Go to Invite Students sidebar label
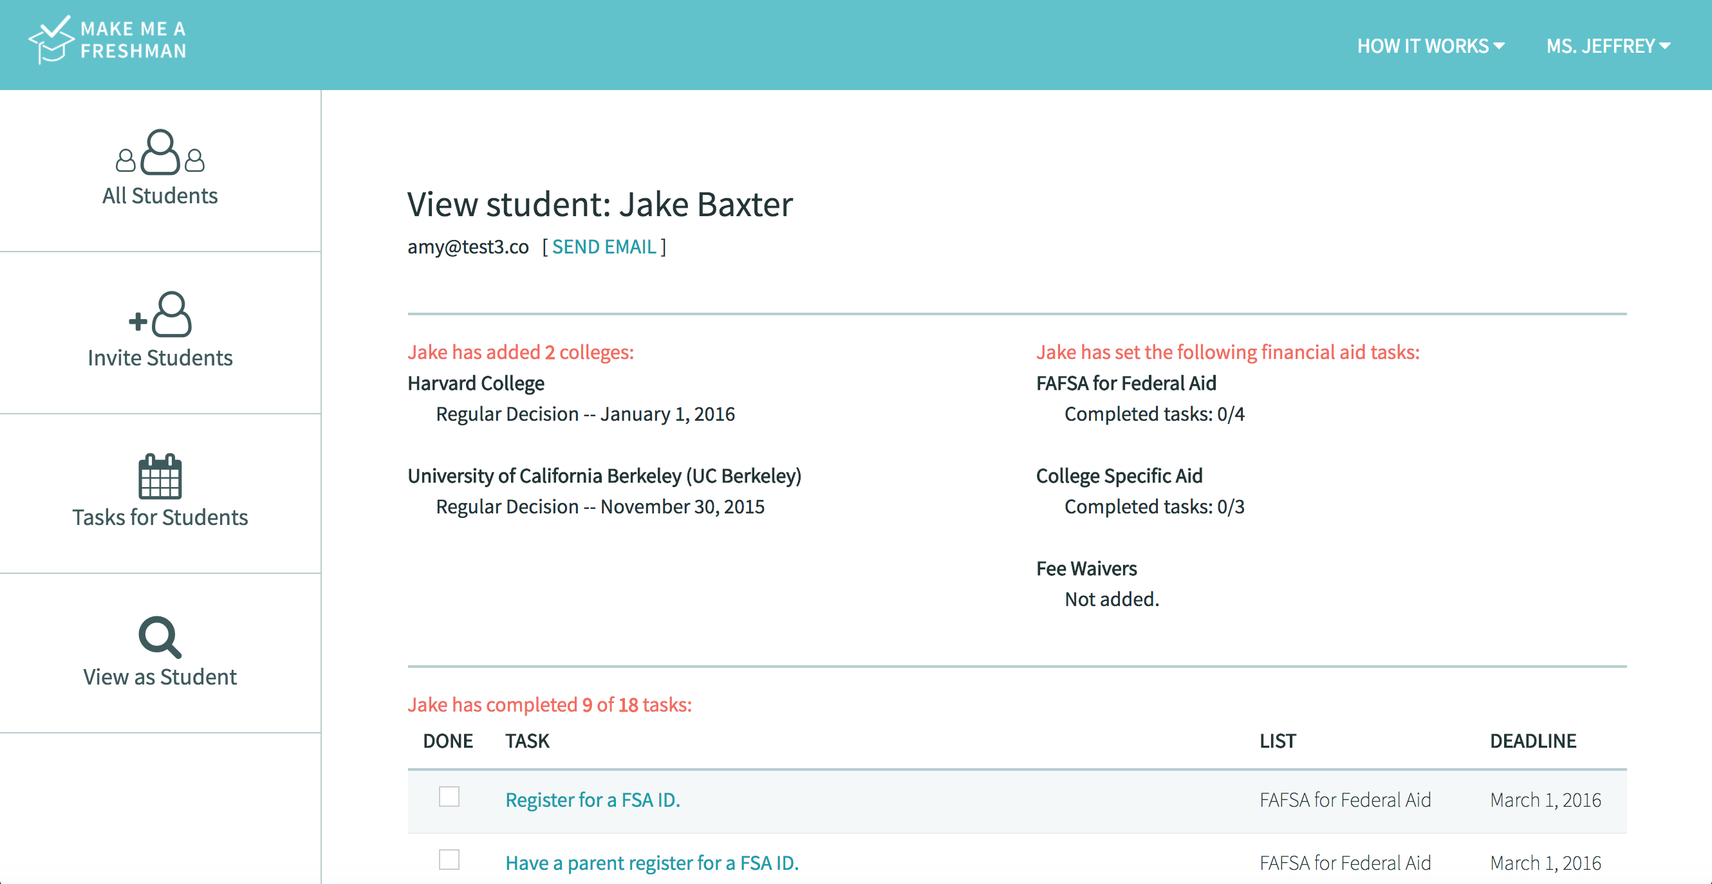Image resolution: width=1712 pixels, height=884 pixels. click(x=160, y=358)
